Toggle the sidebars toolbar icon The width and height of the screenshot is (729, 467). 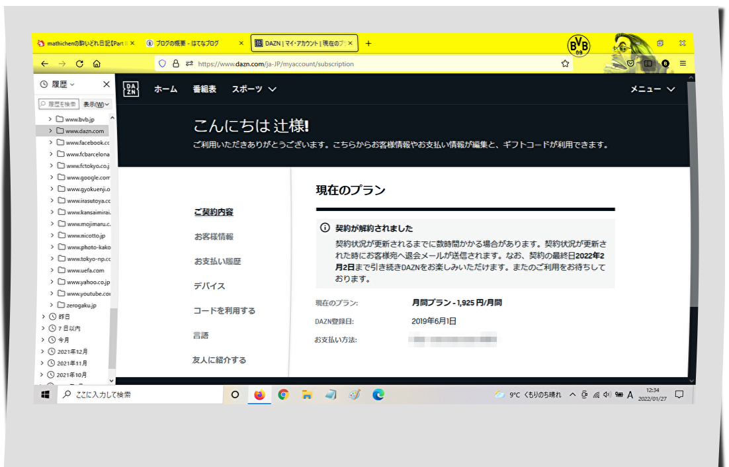click(x=648, y=64)
